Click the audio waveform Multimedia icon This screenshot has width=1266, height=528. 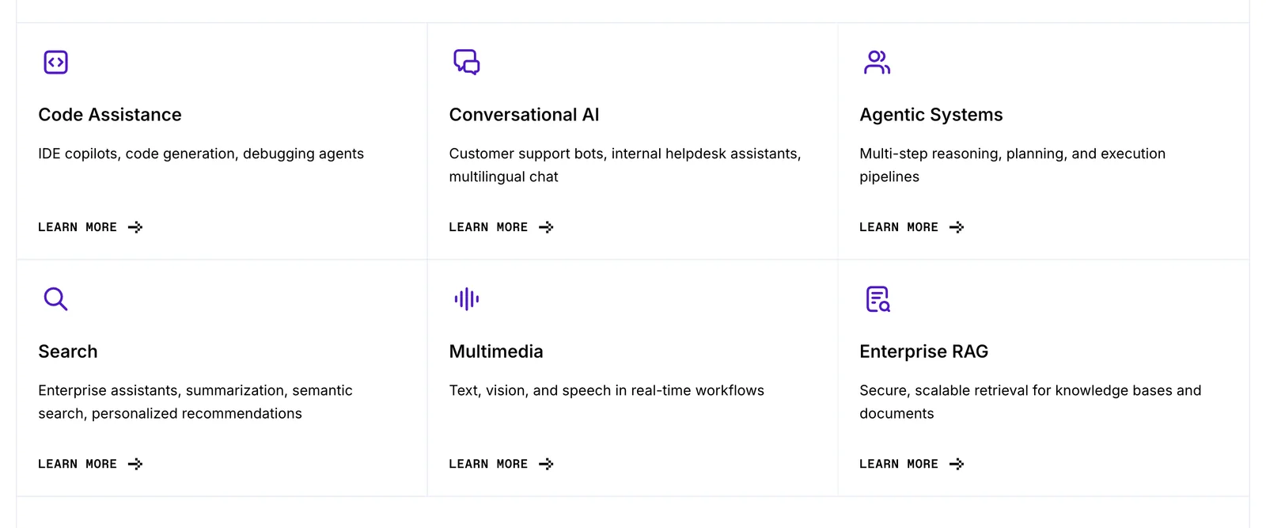point(466,298)
